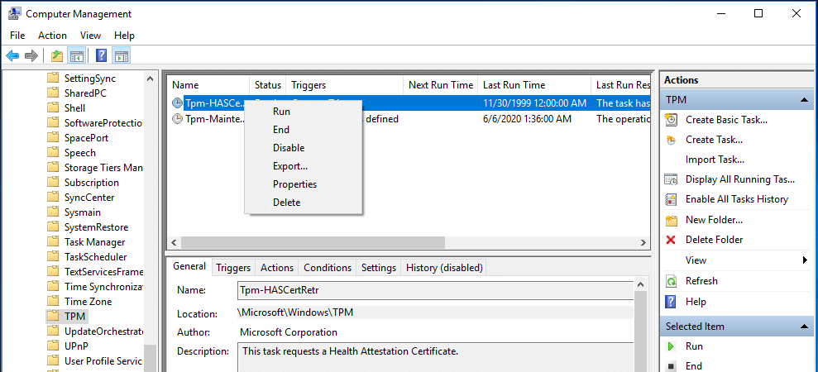The image size is (818, 372).
Task: Choose Run from the context menu
Action: tap(304, 112)
